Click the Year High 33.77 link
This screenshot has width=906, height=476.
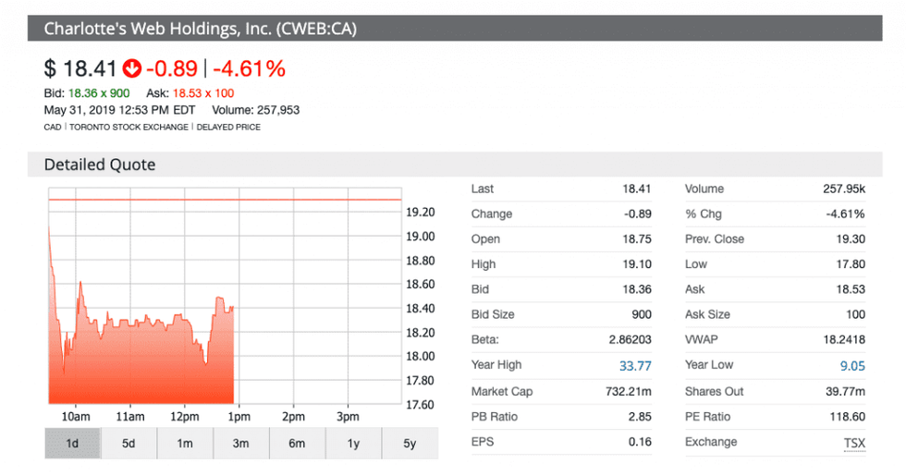(x=635, y=366)
